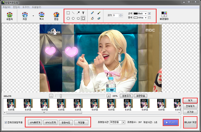Click the 애니GIF 저장 button
The width and height of the screenshot is (201, 132).
pos(190,122)
